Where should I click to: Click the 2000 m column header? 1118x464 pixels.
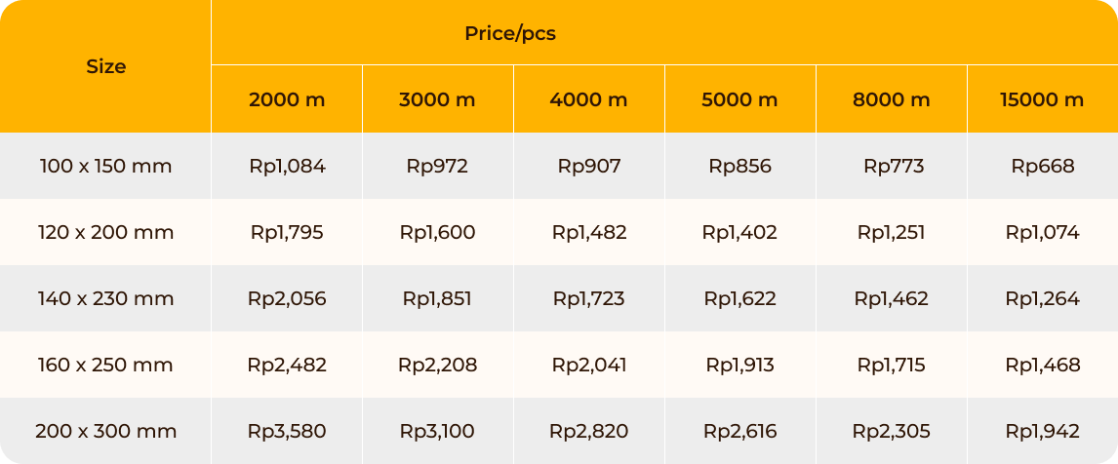pos(287,99)
